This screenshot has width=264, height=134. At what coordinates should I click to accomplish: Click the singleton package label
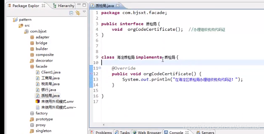(x=43, y=131)
